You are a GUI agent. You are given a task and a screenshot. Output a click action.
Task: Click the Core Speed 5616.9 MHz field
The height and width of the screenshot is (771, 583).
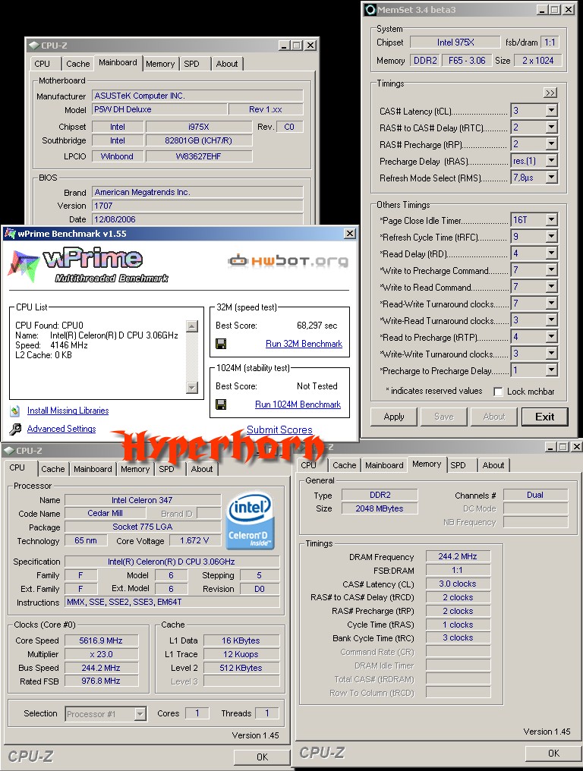(101, 640)
